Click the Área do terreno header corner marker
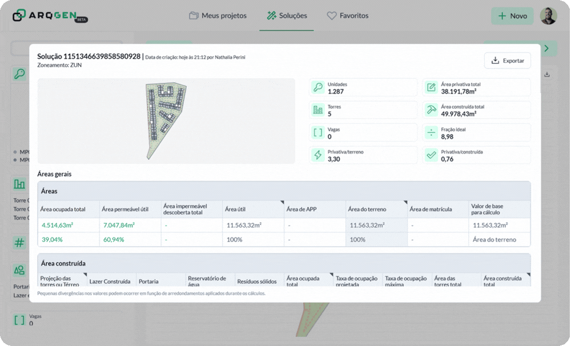This screenshot has width=571, height=346. [x=405, y=203]
